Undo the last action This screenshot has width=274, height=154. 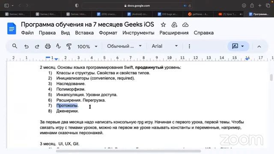[27, 47]
